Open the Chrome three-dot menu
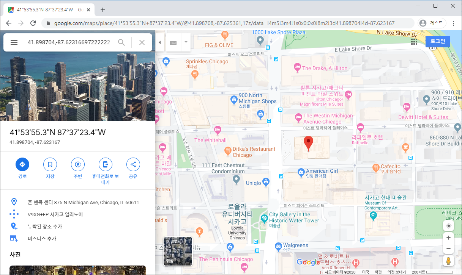This screenshot has width=462, height=275. (453, 23)
